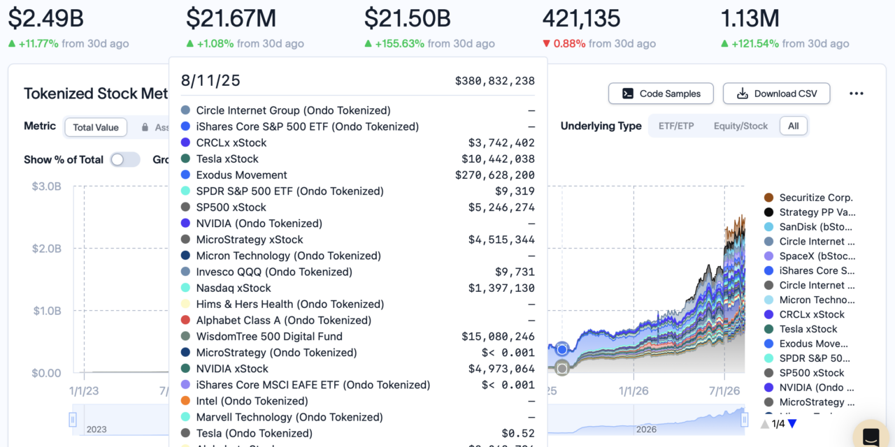
Task: Click the download arrow icon beside Download CSV
Action: click(743, 94)
